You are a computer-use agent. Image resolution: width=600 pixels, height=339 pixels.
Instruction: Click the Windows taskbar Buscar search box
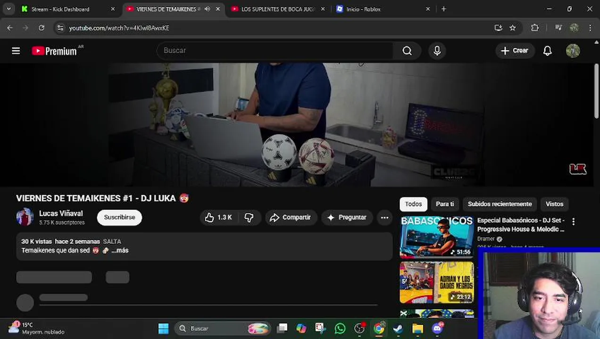222,329
